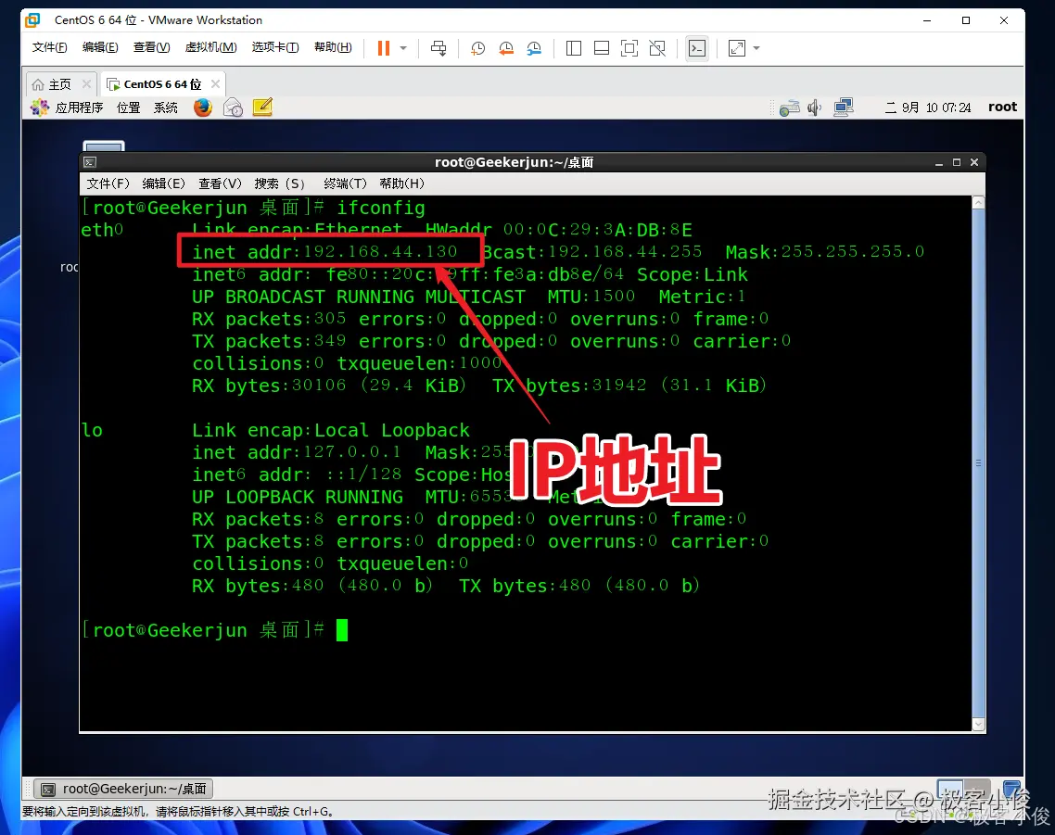Send Ctrl+Alt+Del to the VM

[438, 48]
